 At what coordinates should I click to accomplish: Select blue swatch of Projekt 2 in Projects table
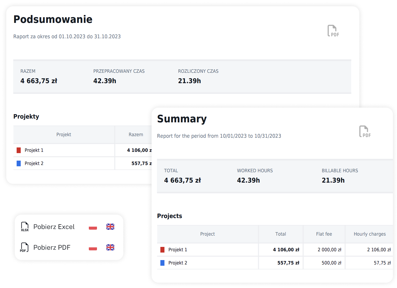[x=162, y=263]
